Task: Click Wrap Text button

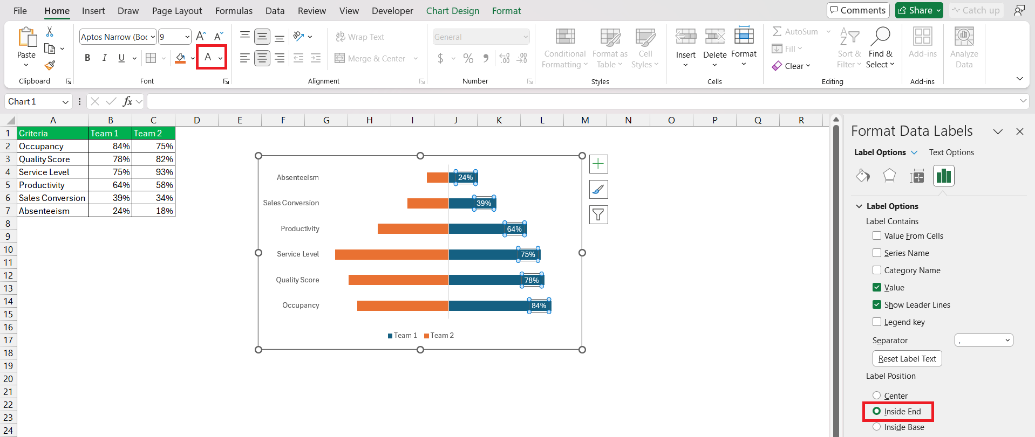Action: [x=360, y=37]
